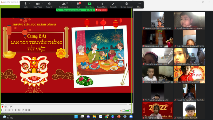Image resolution: width=213 pixels, height=120 pixels.
Task: Open PowerPoint from the taskbar
Action: 119,117
